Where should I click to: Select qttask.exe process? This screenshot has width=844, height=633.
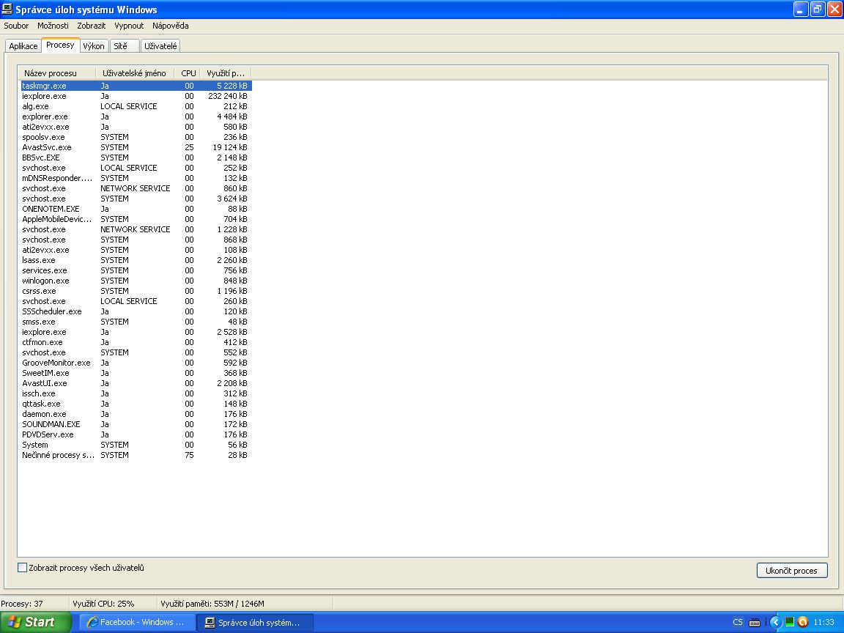click(136, 404)
